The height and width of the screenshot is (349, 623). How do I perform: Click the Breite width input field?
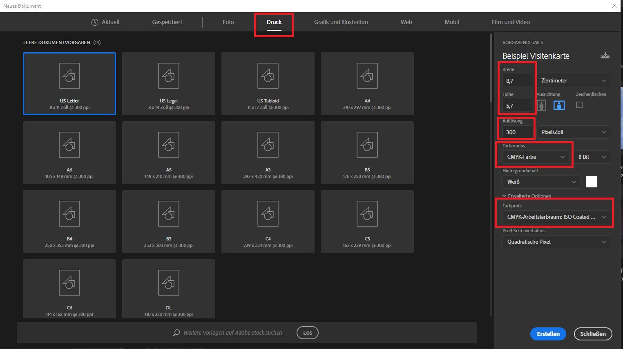click(x=517, y=81)
